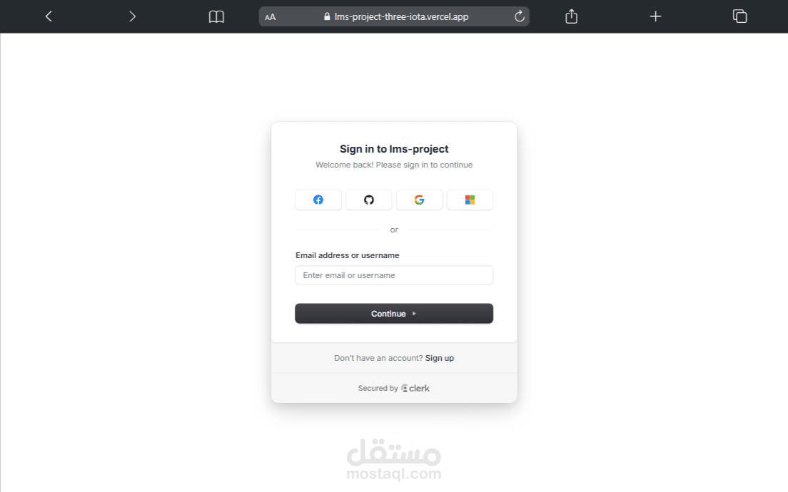
Task: Open the share sheet icon
Action: tap(572, 16)
